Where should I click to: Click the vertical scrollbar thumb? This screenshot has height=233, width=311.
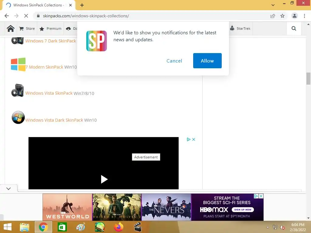308,79
